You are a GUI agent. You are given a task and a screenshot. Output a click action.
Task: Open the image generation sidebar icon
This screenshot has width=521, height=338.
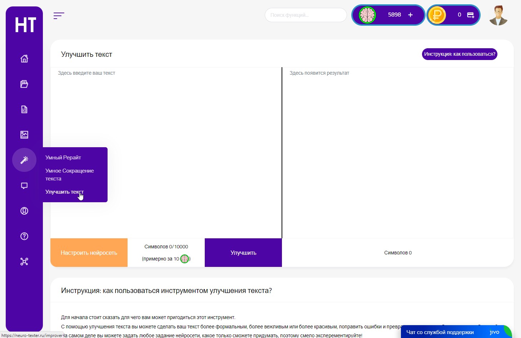pyautogui.click(x=24, y=135)
